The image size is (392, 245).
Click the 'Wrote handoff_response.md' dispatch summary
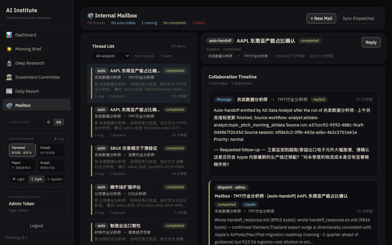293,231
